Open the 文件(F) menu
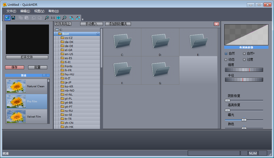 click(x=11, y=11)
